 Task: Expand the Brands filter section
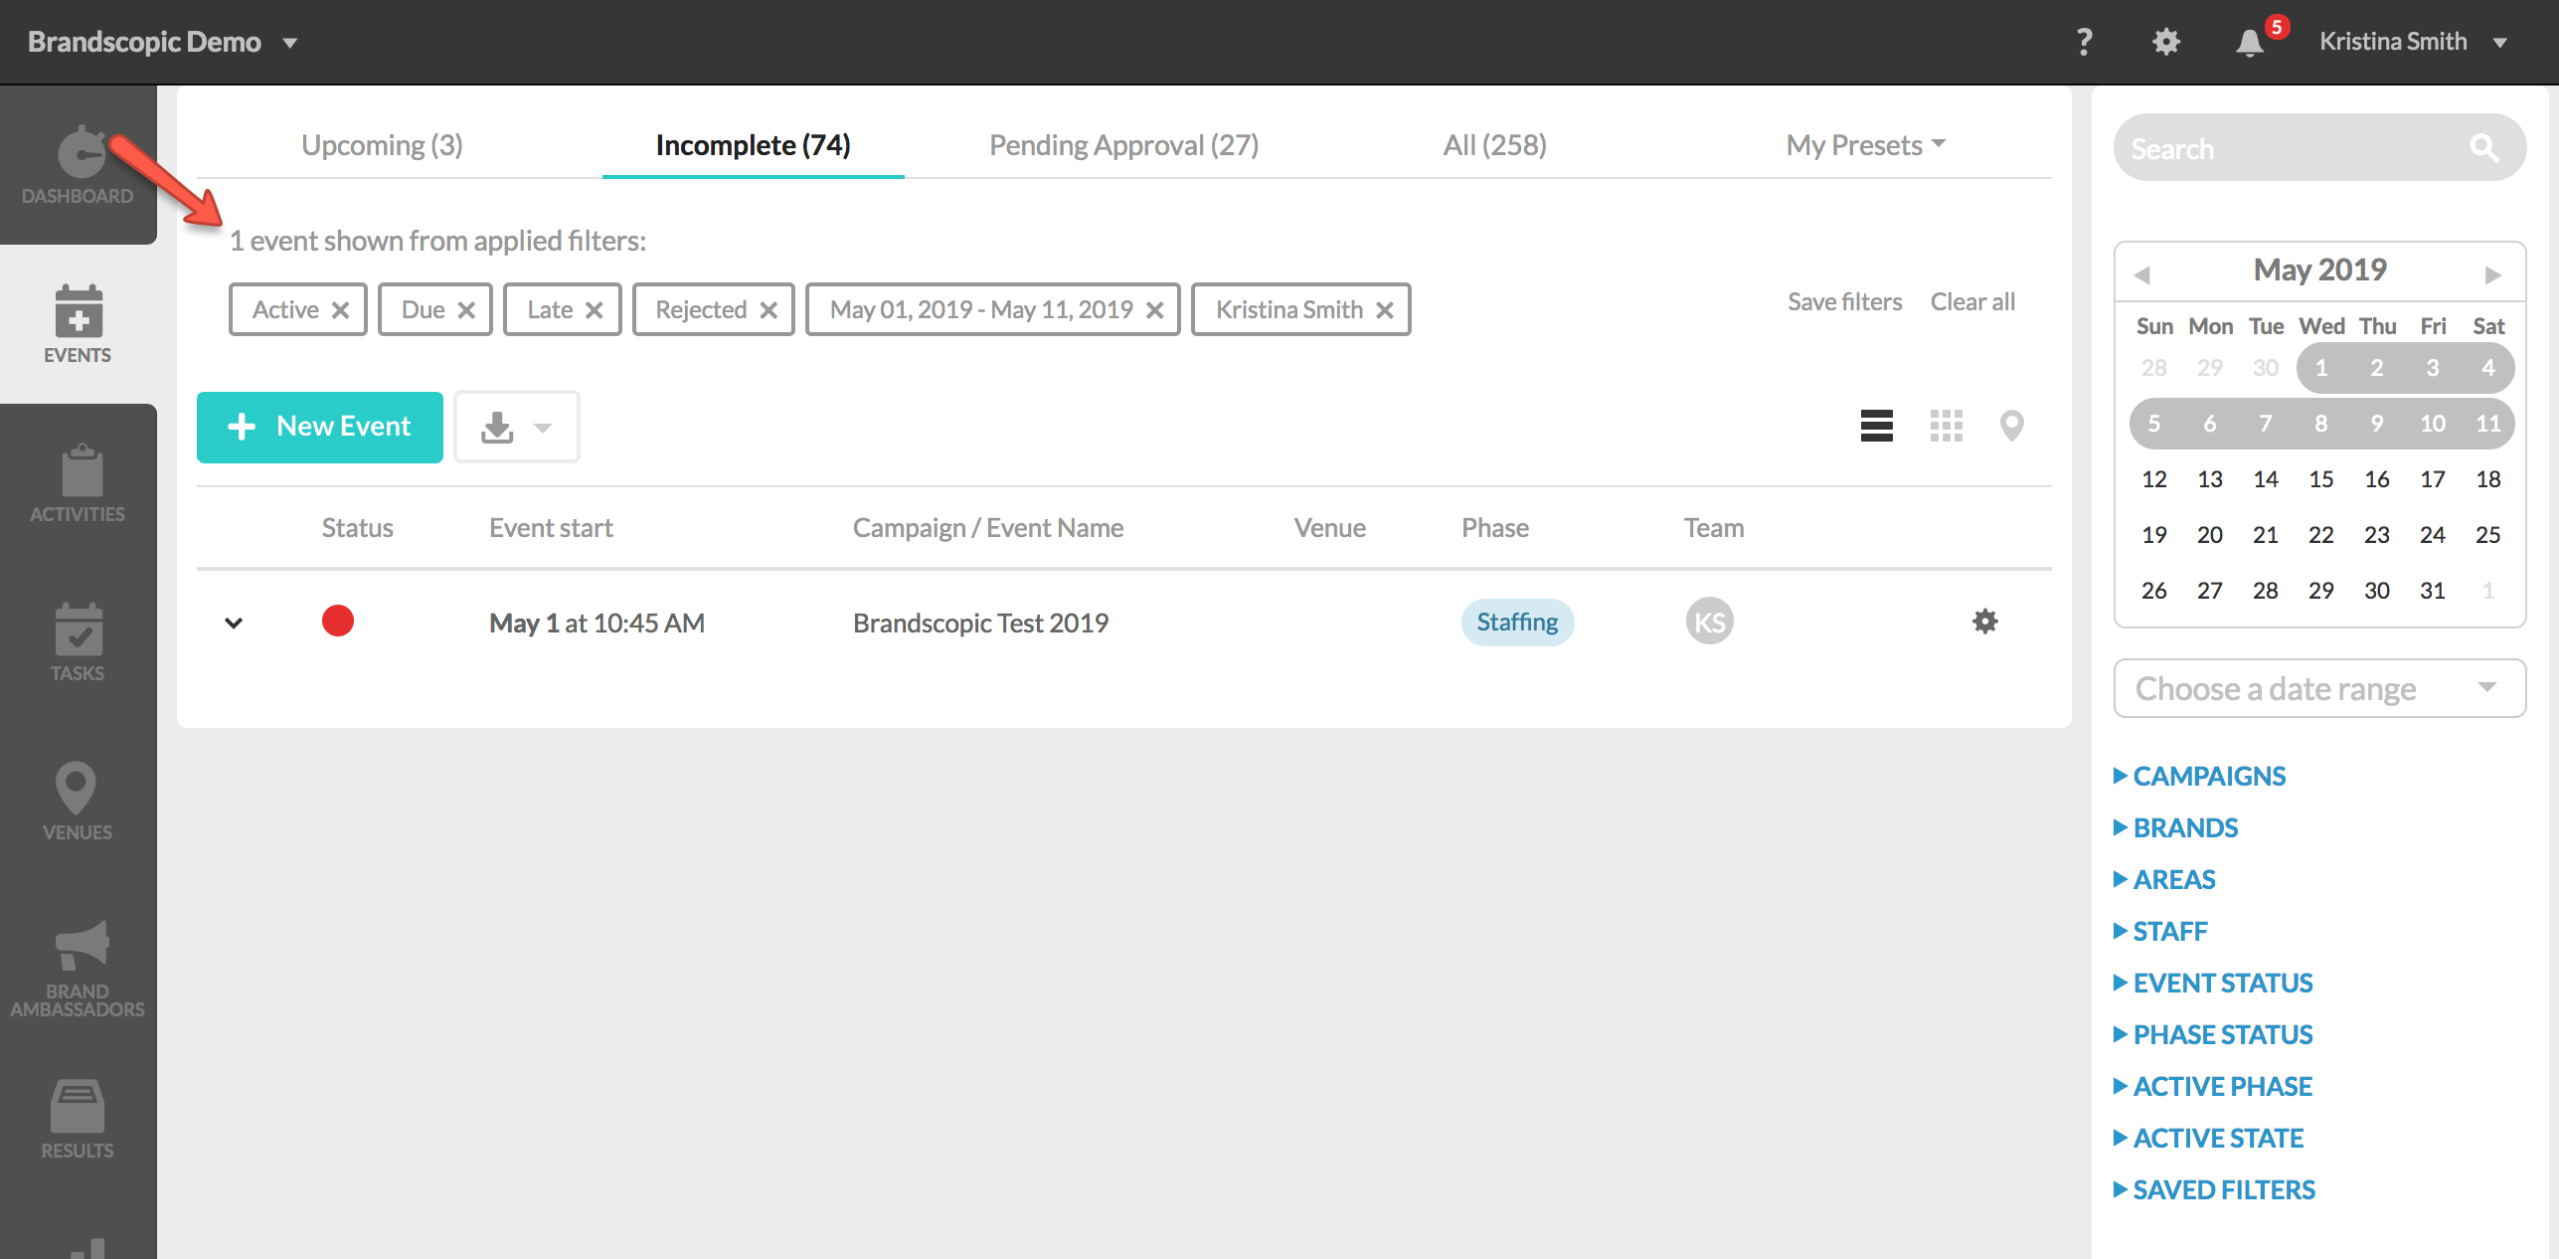tap(2175, 827)
